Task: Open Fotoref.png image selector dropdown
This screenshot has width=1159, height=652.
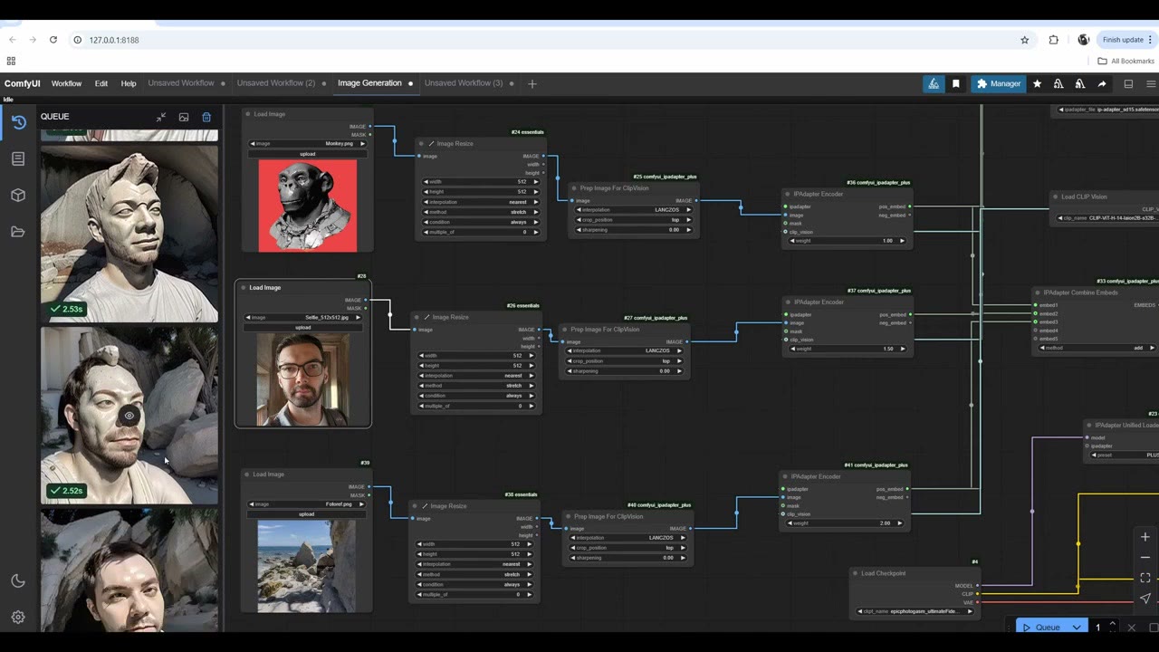Action: (307, 504)
